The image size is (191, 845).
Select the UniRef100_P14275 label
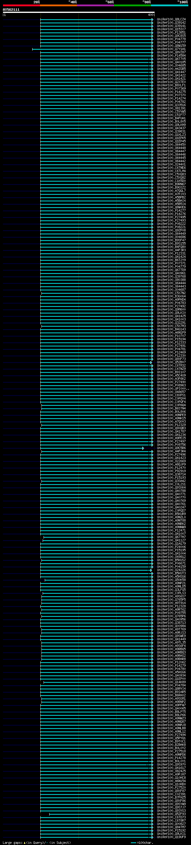[x=171, y=92]
